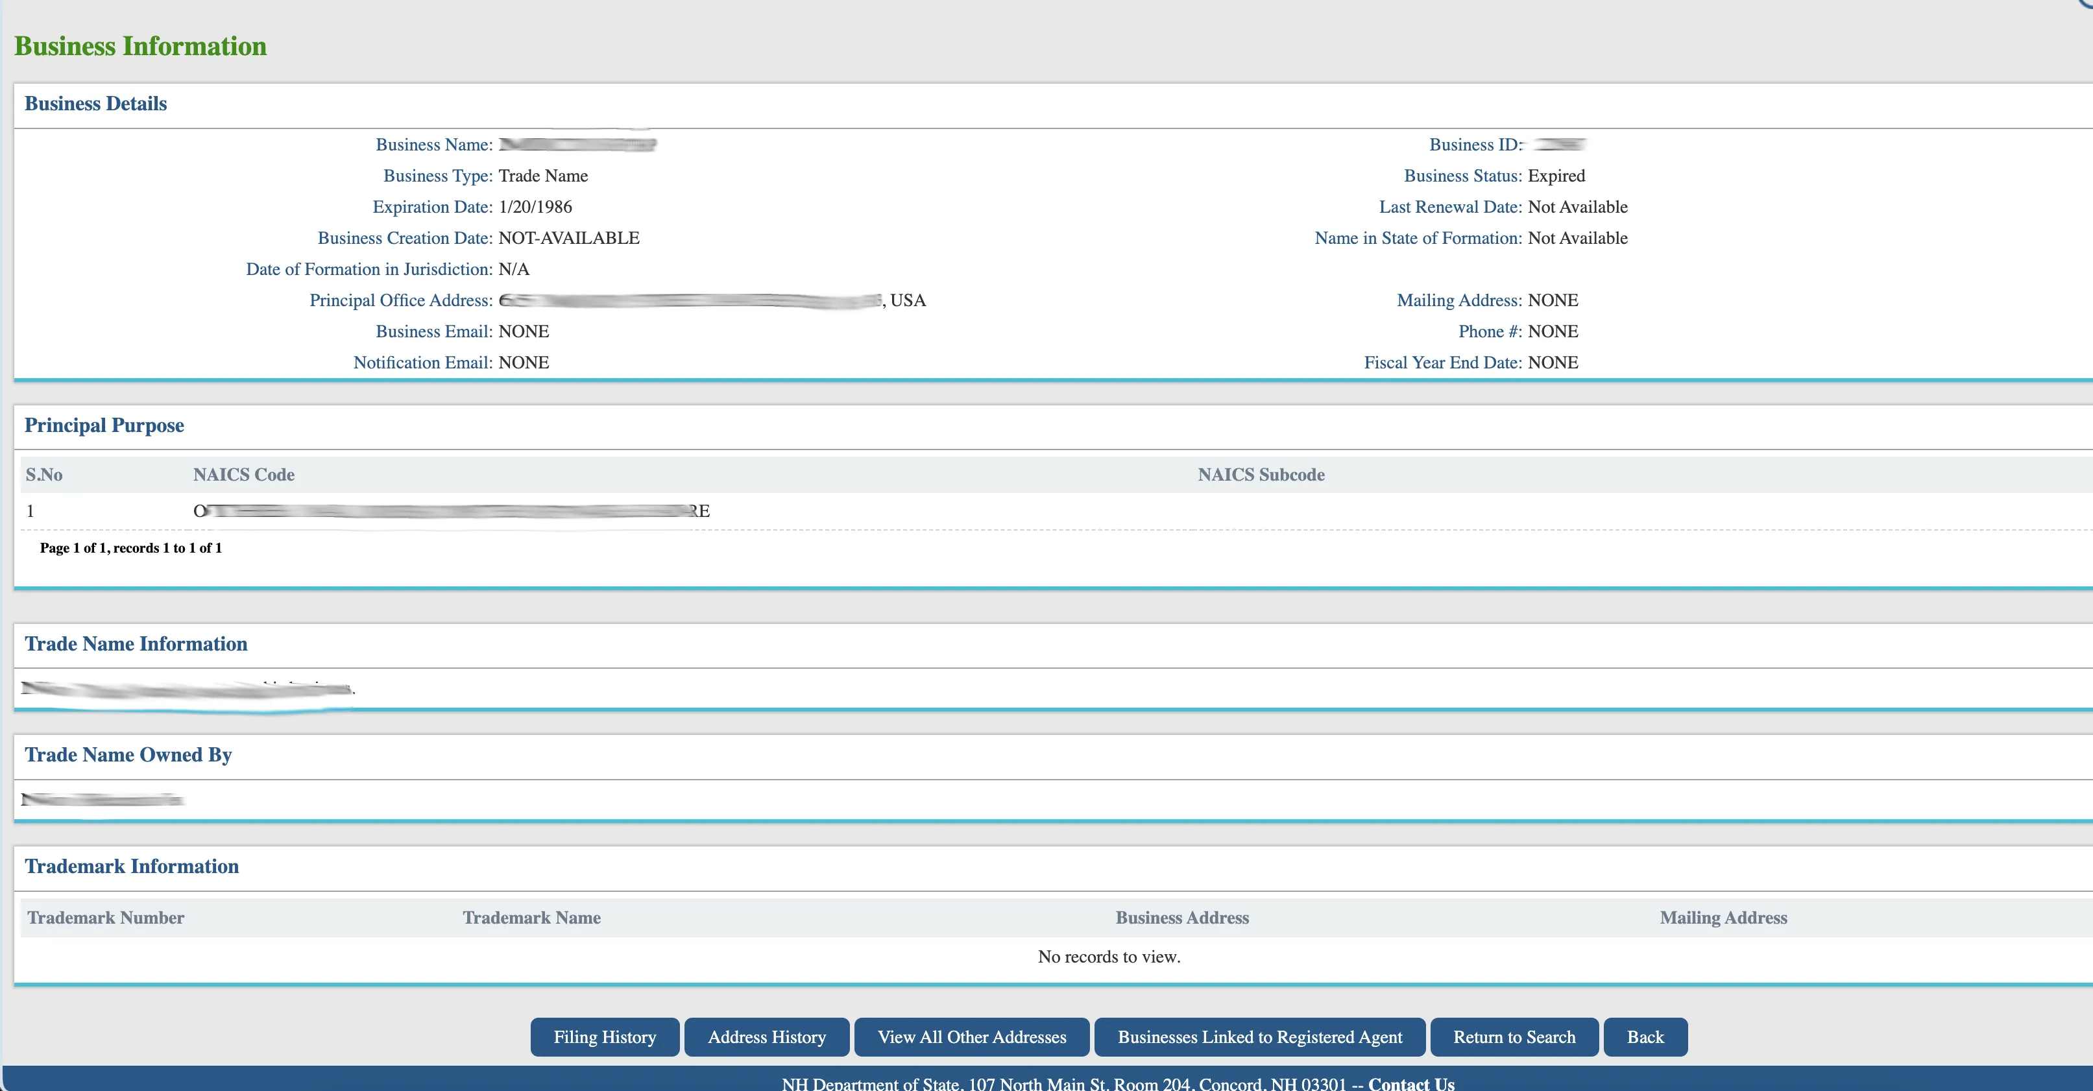The image size is (2093, 1091).
Task: Open the Address History button
Action: (766, 1037)
